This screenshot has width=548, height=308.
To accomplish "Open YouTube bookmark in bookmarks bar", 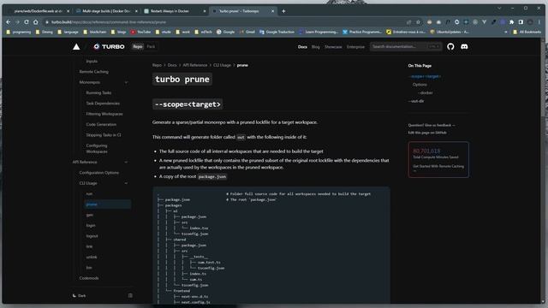I will pos(140,32).
